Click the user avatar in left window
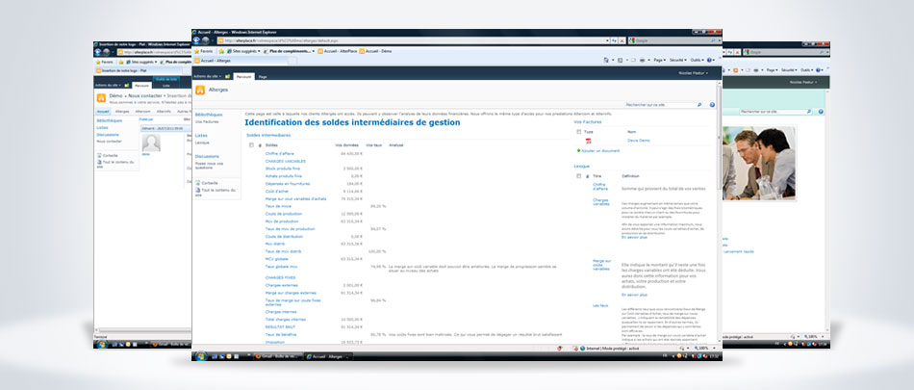 tap(151, 143)
